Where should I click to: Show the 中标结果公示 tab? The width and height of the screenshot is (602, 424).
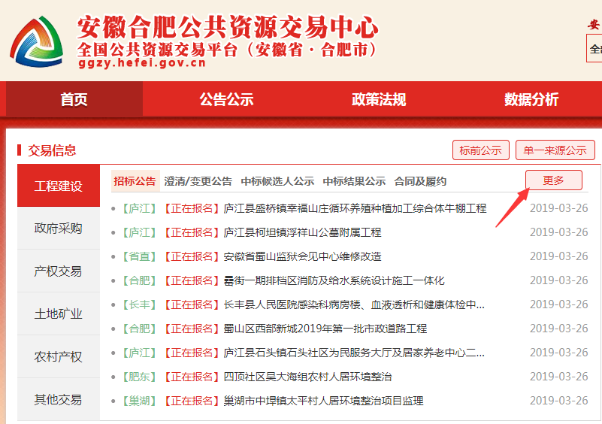(354, 181)
